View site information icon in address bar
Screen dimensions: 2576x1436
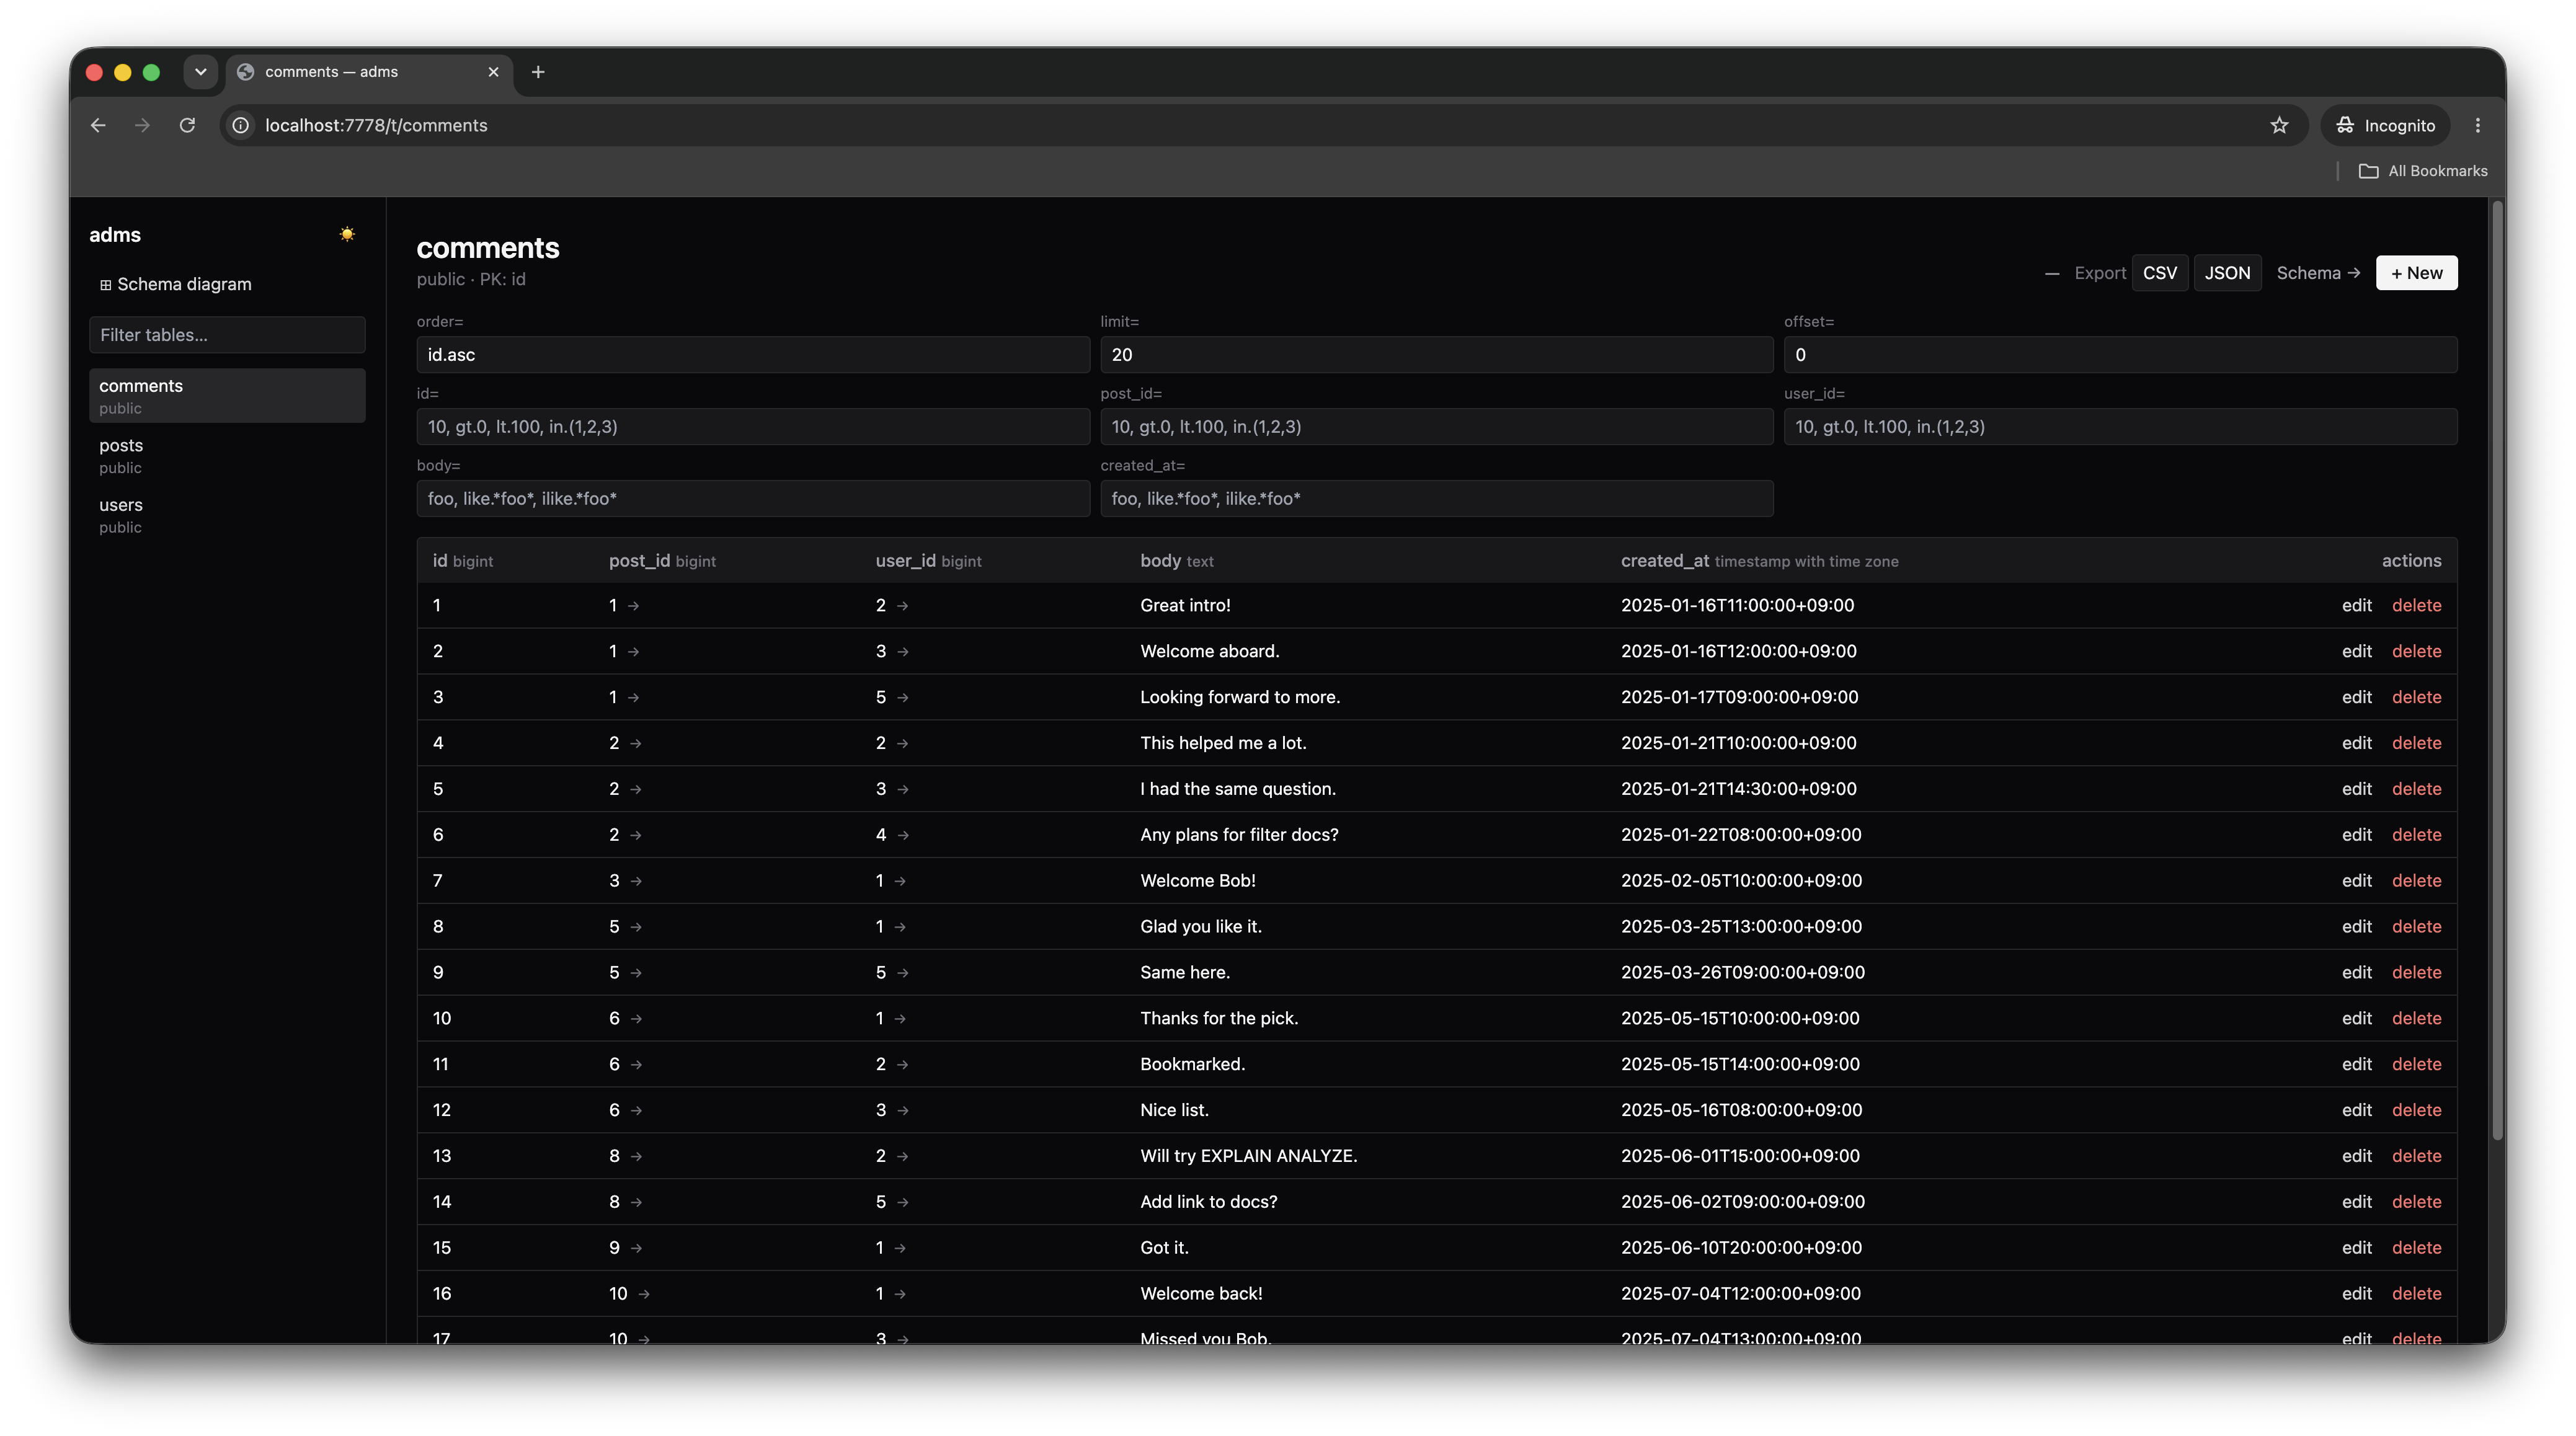241,125
